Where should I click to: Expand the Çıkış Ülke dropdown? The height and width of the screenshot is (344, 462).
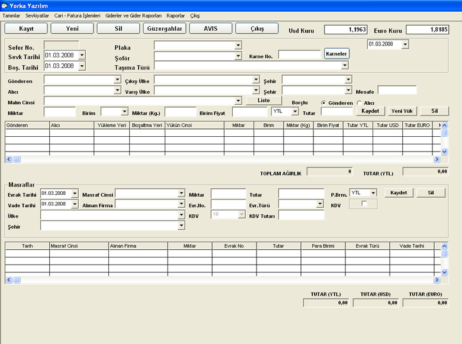[256, 79]
